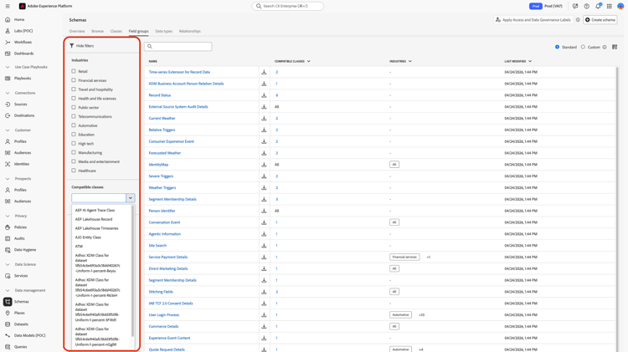628x352 pixels.
Task: Check the Retail industry filter
Action: (74, 71)
